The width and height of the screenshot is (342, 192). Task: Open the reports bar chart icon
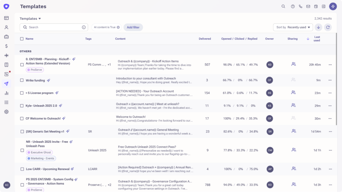coord(6,93)
